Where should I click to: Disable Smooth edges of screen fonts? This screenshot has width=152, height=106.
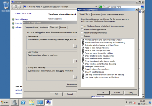point(83,69)
